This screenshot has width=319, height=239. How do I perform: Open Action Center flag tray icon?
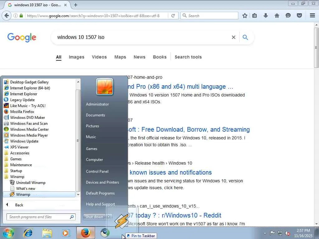point(272,233)
